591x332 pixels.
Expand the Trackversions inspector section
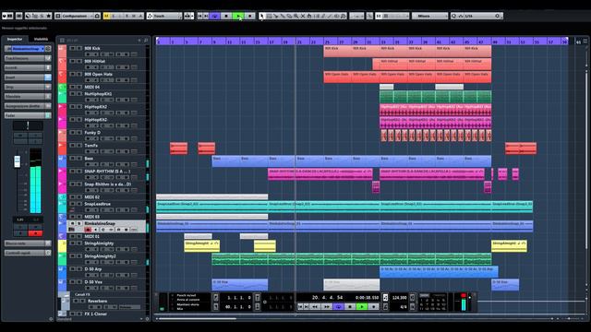click(28, 58)
